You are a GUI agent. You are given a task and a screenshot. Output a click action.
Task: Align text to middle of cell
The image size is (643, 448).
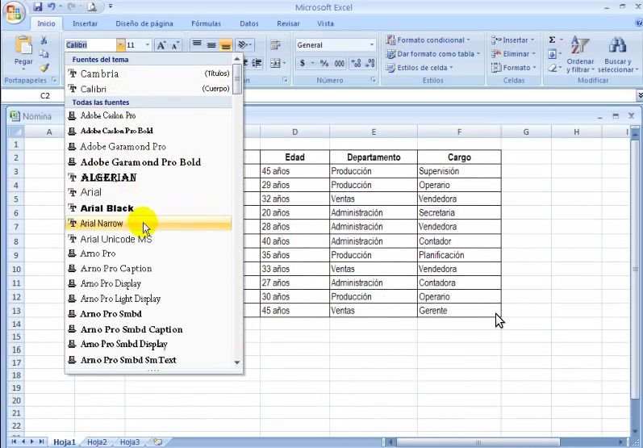(x=211, y=44)
